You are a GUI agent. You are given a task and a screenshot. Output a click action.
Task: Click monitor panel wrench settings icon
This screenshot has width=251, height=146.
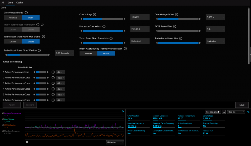pyautogui.click(x=248, y=112)
